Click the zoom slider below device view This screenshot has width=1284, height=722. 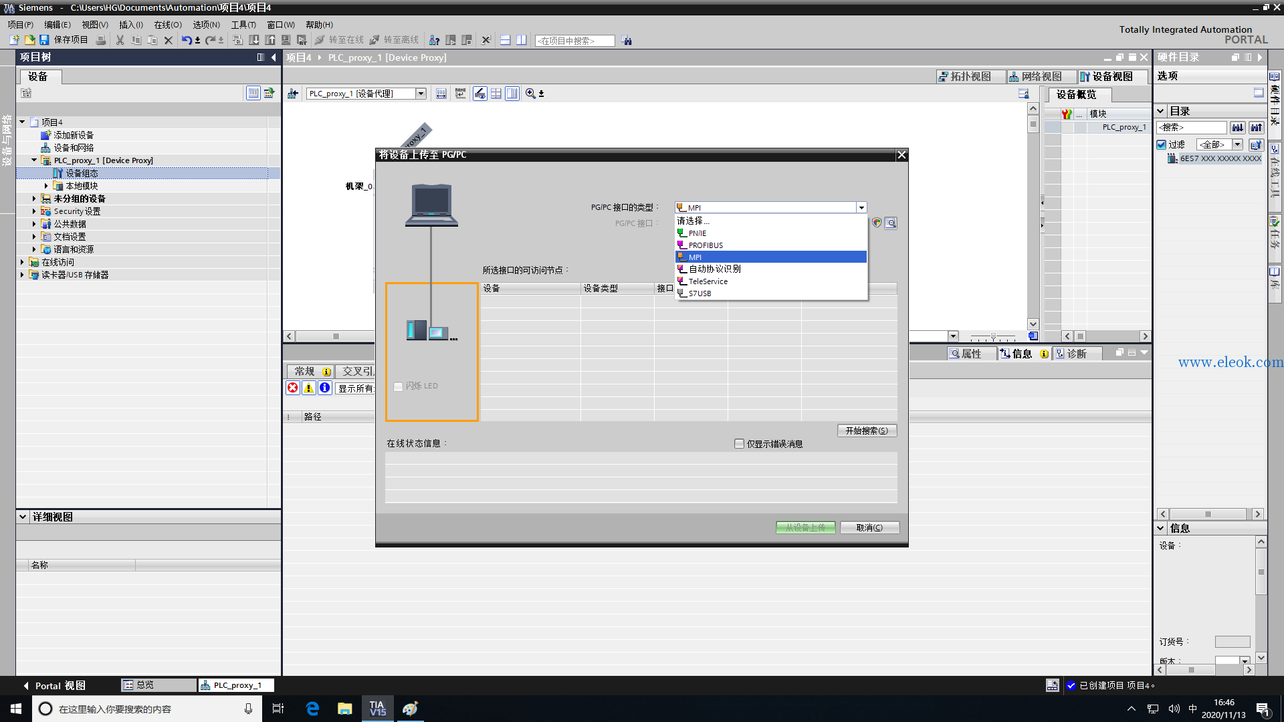(x=993, y=336)
